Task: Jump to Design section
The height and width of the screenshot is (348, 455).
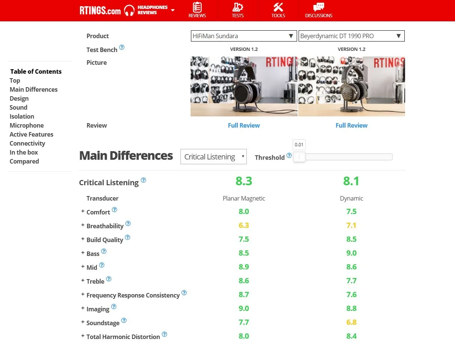Action: [x=19, y=98]
